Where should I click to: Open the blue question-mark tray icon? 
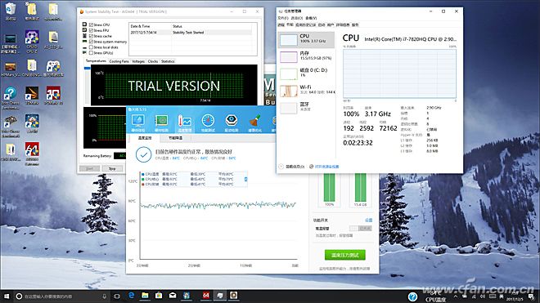pyautogui.click(x=412, y=296)
